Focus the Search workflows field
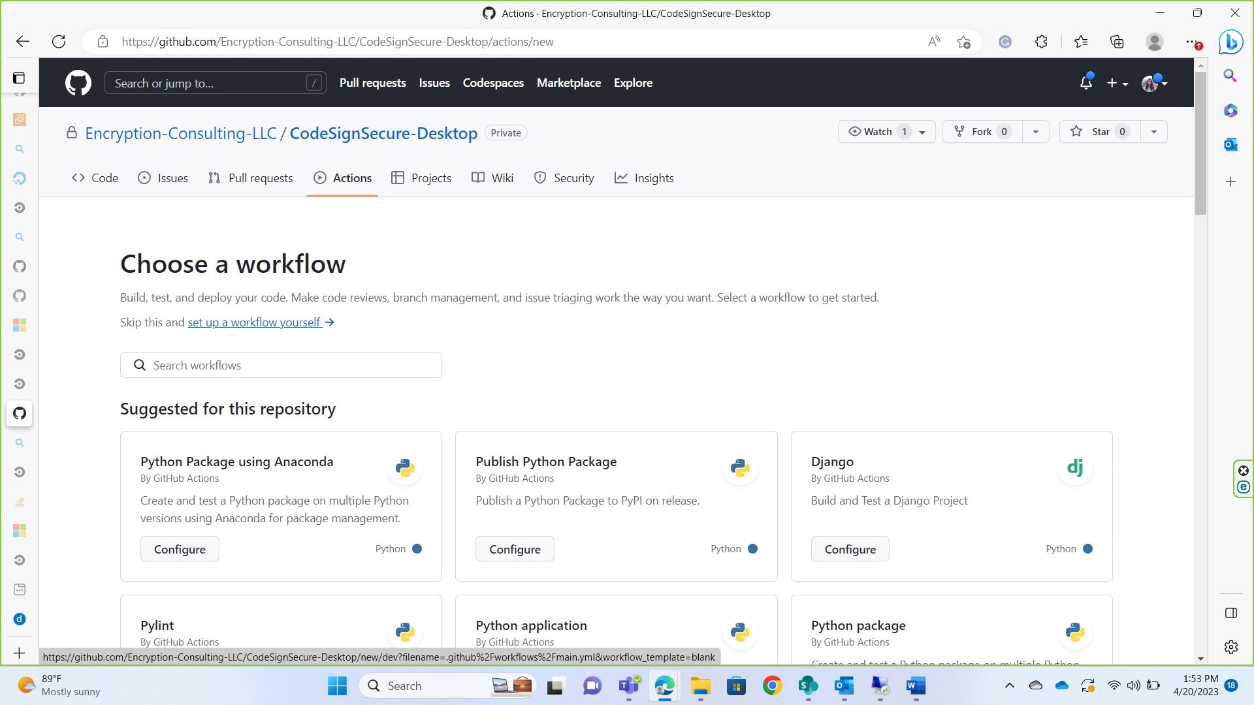This screenshot has width=1254, height=705. point(281,365)
